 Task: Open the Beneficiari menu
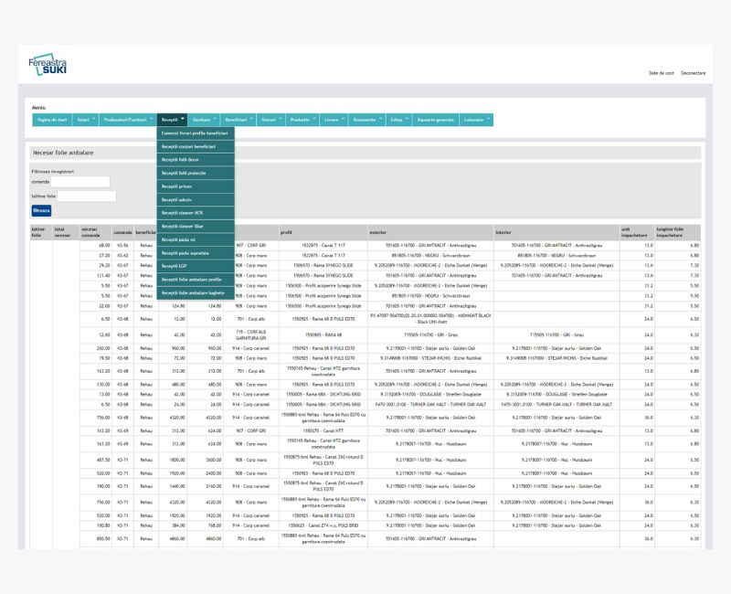[238, 120]
